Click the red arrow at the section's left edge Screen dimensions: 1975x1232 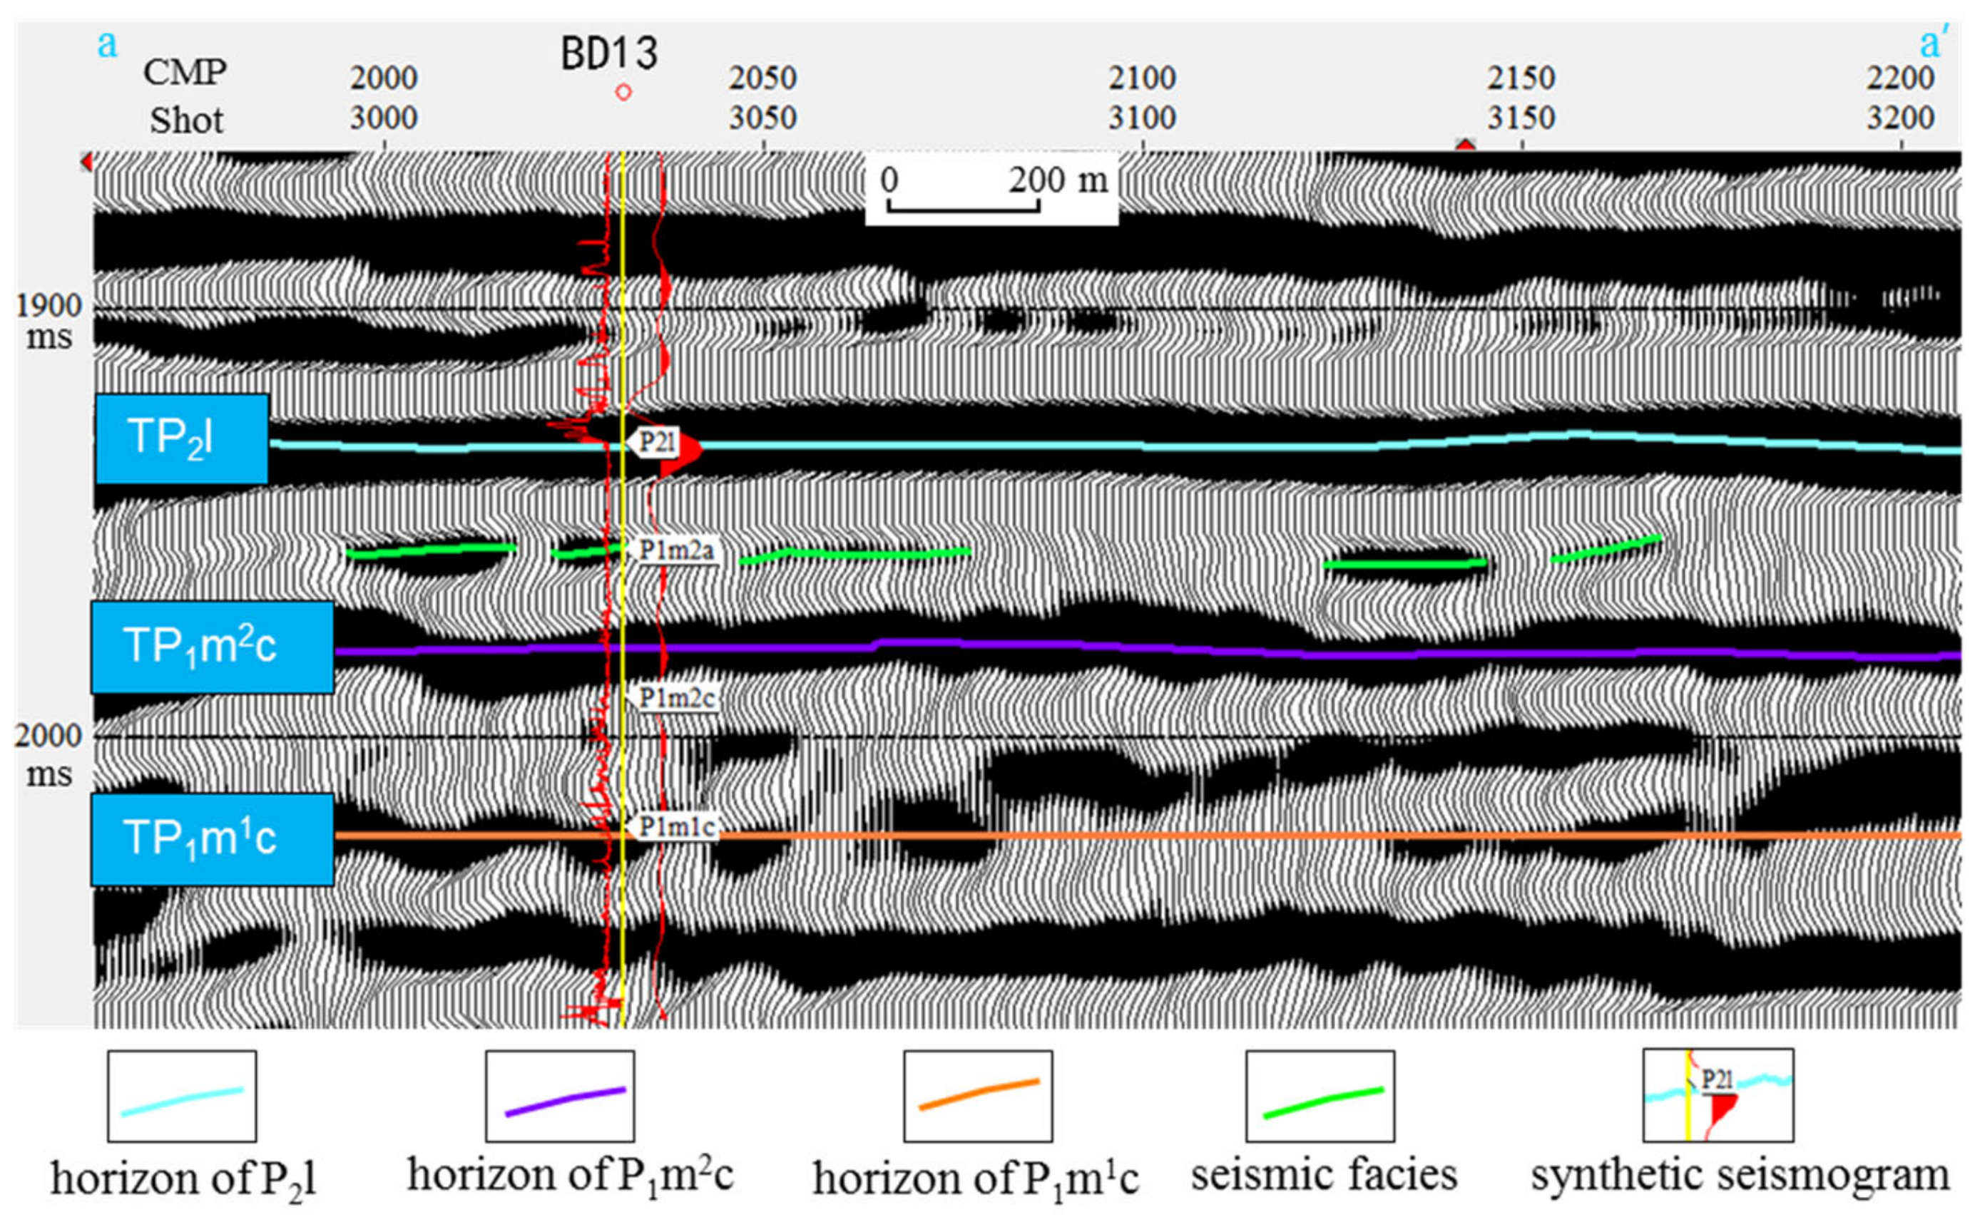[86, 162]
